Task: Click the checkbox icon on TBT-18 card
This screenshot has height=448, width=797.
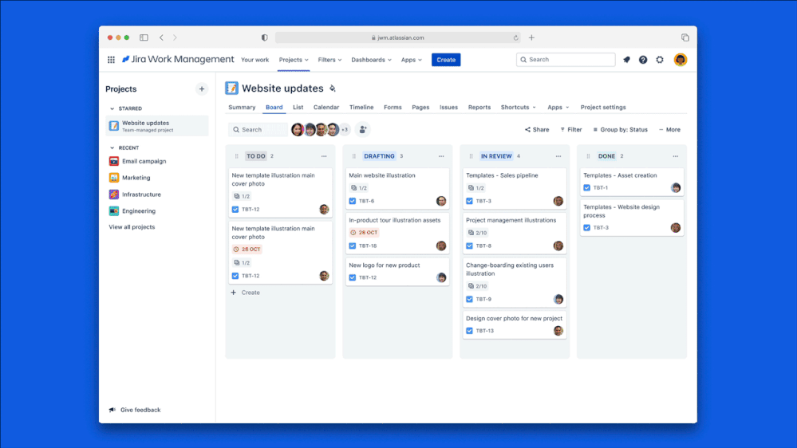Action: pyautogui.click(x=353, y=246)
